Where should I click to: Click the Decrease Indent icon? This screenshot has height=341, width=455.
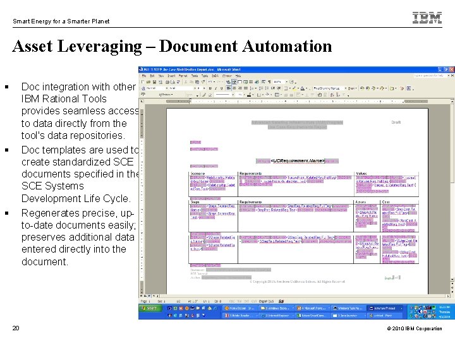[273, 88]
